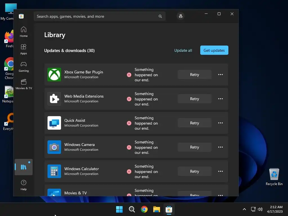
Task: Open Help in Store sidebar
Action: [x=24, y=185]
